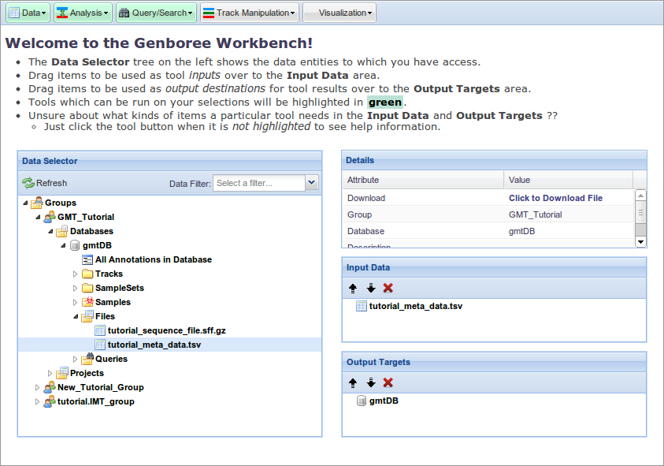Screen dimensions: 664x466
Task: Click the gmtDB cylinder icon in tree
Action: point(75,245)
